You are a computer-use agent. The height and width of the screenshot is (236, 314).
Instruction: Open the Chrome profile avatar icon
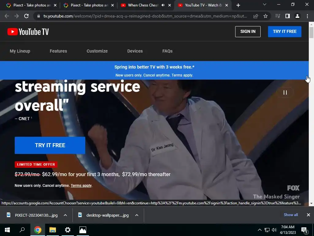(x=297, y=16)
